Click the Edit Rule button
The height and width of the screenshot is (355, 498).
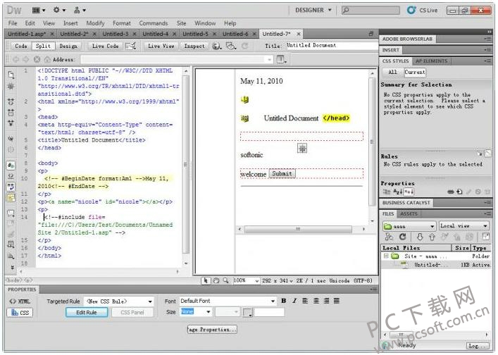[87, 312]
